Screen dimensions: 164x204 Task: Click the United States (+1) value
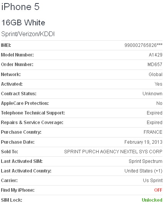(143, 171)
